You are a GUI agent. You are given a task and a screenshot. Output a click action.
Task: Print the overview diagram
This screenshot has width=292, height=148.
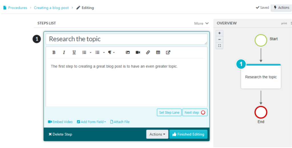(284, 23)
